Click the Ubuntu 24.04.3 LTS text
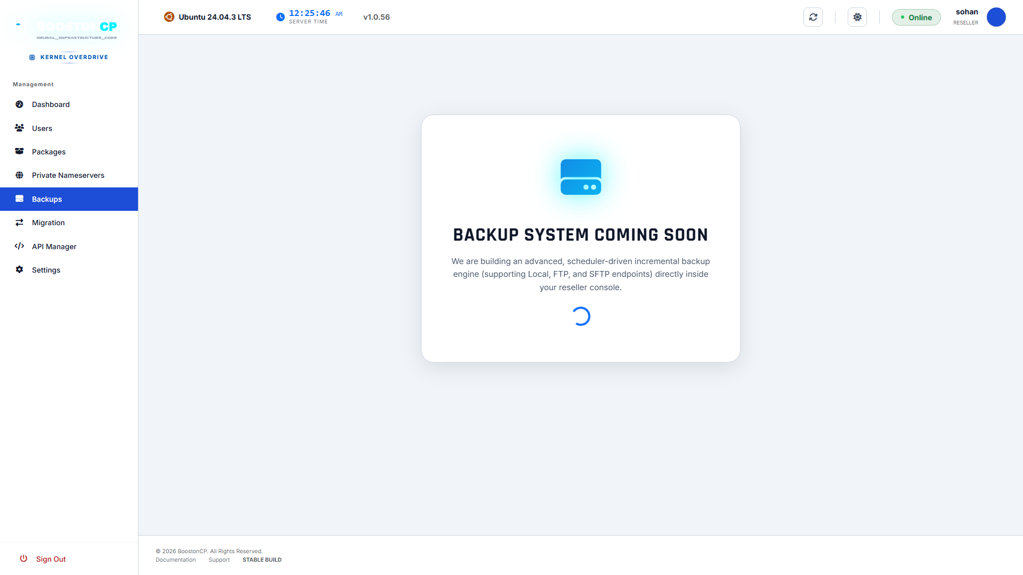The width and height of the screenshot is (1023, 575). tap(215, 17)
